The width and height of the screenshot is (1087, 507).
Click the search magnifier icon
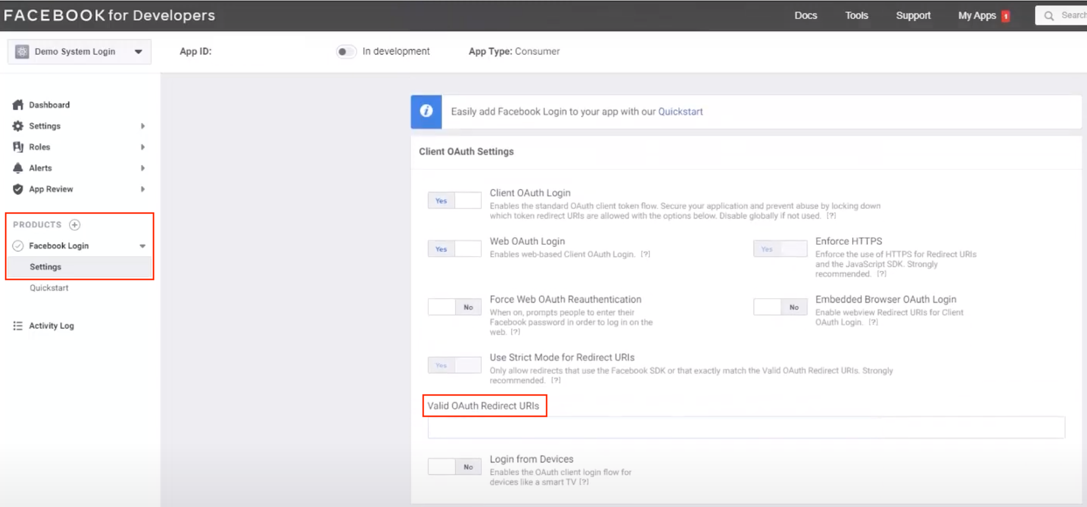[1049, 16]
